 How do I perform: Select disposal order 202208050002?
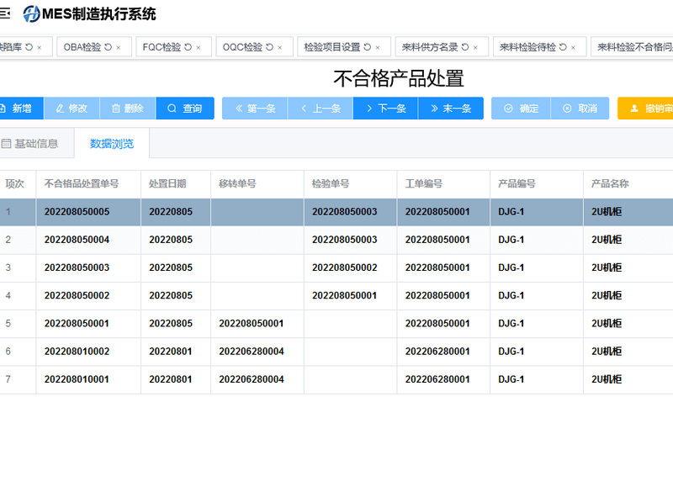click(77, 295)
